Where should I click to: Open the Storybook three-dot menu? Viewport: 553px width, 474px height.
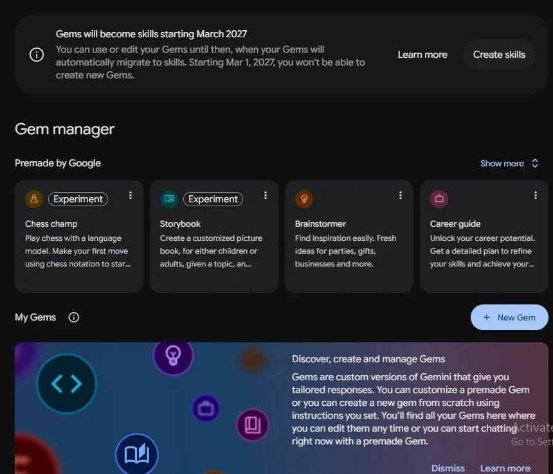[x=266, y=195]
